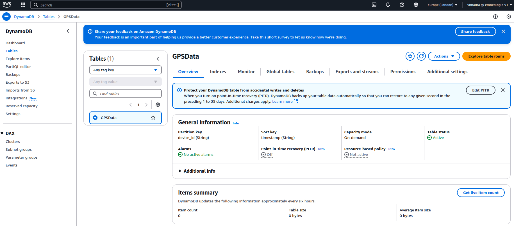Open the AWS help question-mark icon
Viewport: 514px width, 226px height.
coord(402,5)
